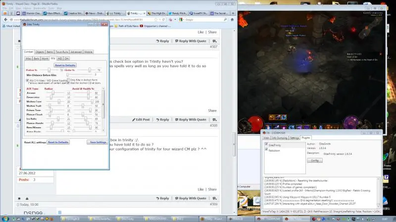Click the multi-quote icon beside Edit Post row
This screenshot has height=222, width=396.
pyautogui.click(x=214, y=119)
